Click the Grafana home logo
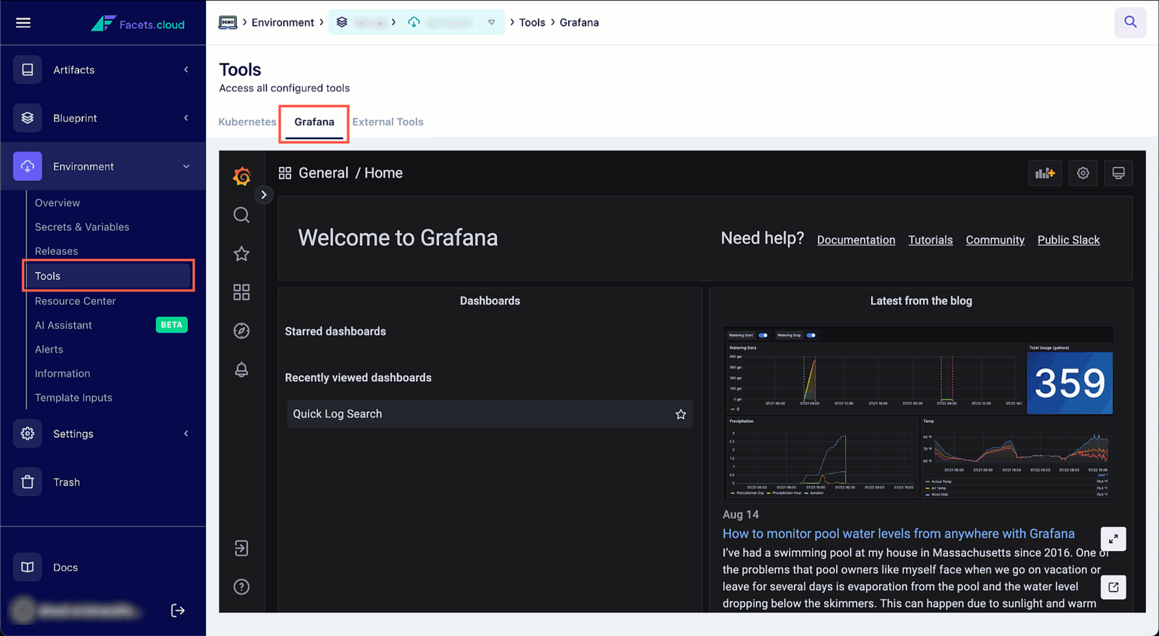 click(241, 176)
